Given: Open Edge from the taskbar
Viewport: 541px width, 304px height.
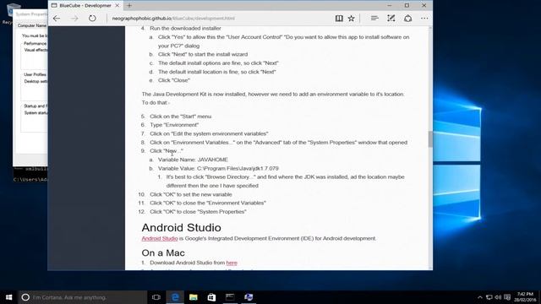Looking at the screenshot, I should (175, 297).
